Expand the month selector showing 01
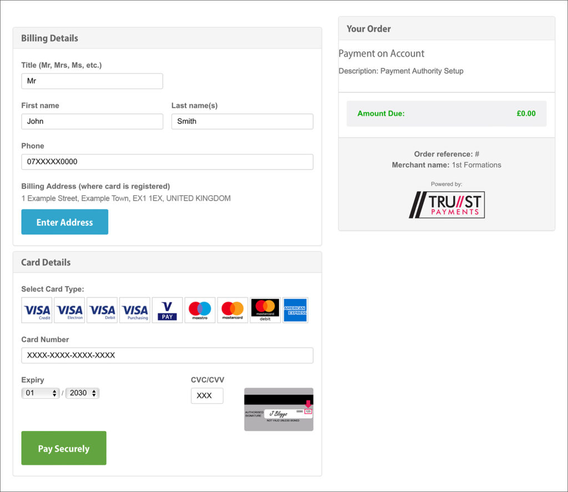This screenshot has height=492, width=568. [x=40, y=393]
